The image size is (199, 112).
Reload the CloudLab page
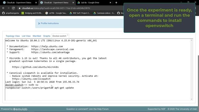[x=13, y=8]
